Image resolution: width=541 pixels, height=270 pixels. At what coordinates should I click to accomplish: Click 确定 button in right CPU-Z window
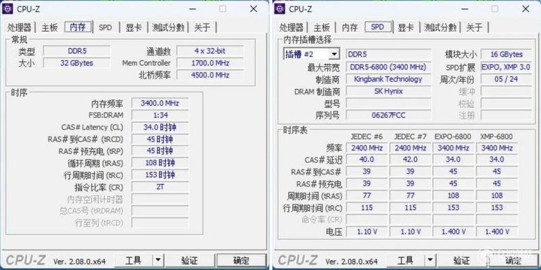[x=513, y=261]
